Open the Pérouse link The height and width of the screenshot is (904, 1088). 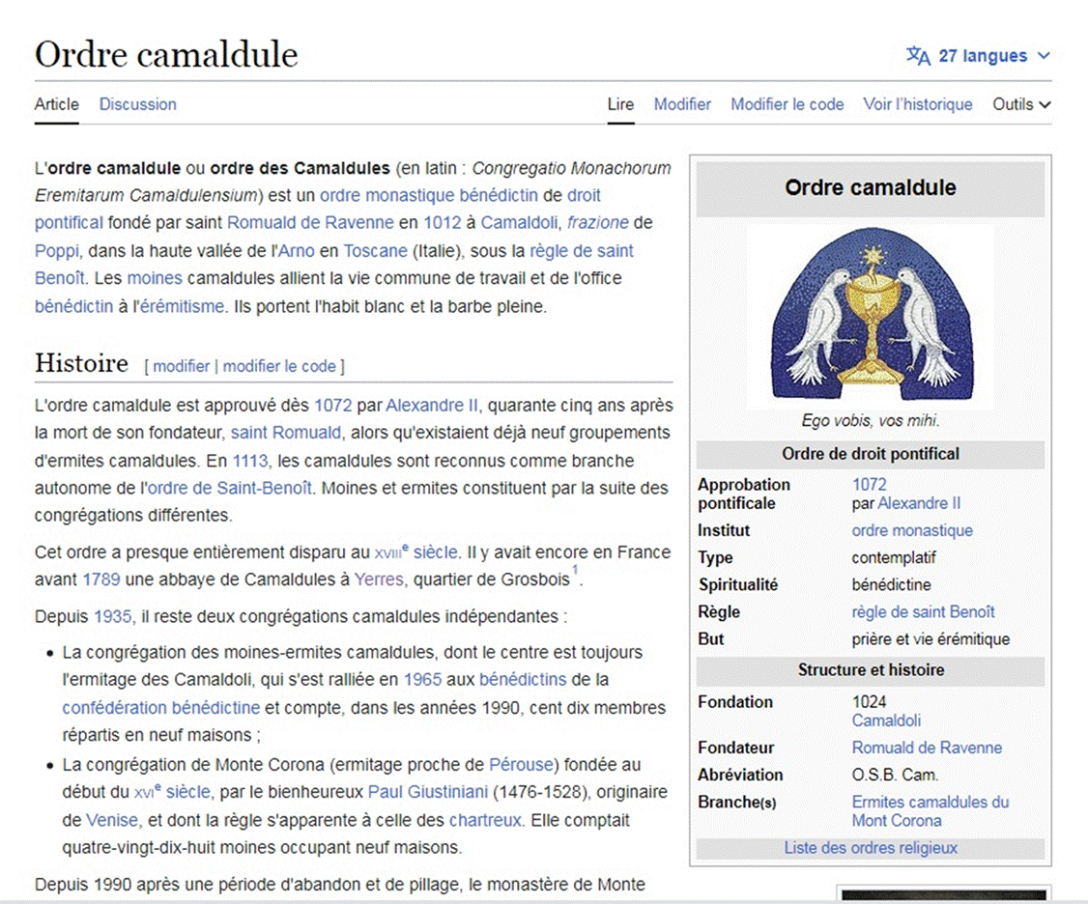[x=521, y=765]
